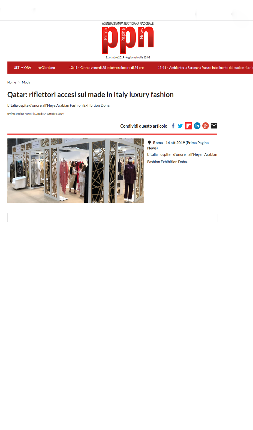Open Ambiente Sardegna ticker headline
This screenshot has width=253, height=430.
[x=205, y=68]
